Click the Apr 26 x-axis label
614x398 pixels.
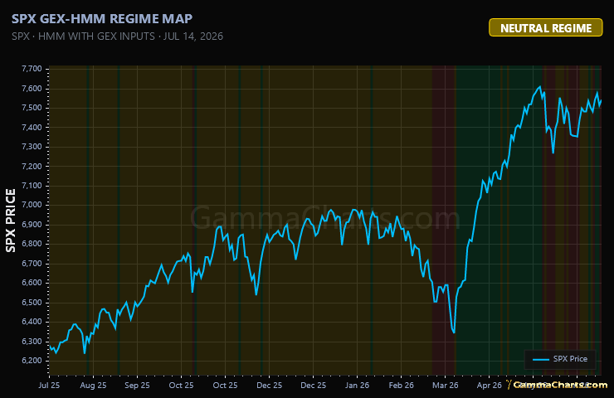click(489, 386)
